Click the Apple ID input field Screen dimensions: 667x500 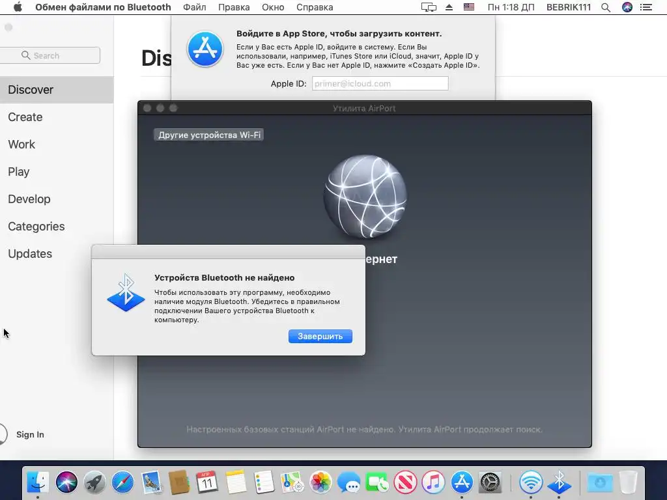tap(380, 83)
